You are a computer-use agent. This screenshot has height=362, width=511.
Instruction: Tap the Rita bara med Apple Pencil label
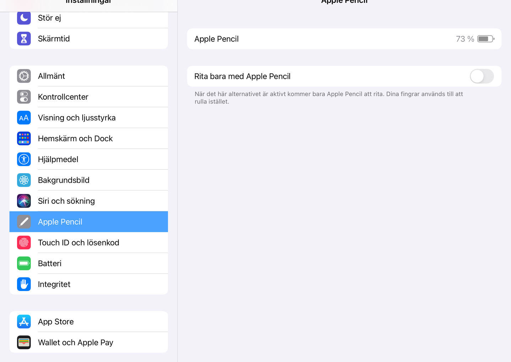pos(242,76)
